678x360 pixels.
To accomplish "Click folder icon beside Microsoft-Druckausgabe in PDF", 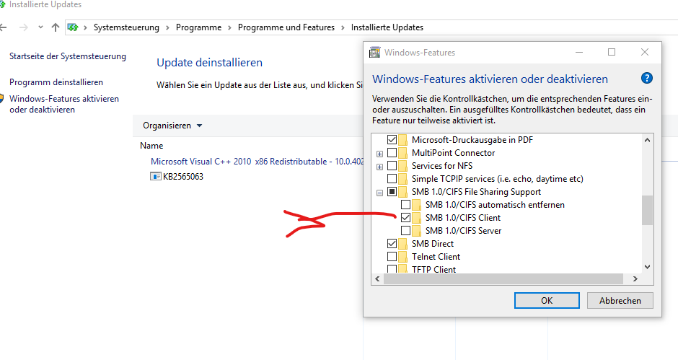I will (402, 140).
